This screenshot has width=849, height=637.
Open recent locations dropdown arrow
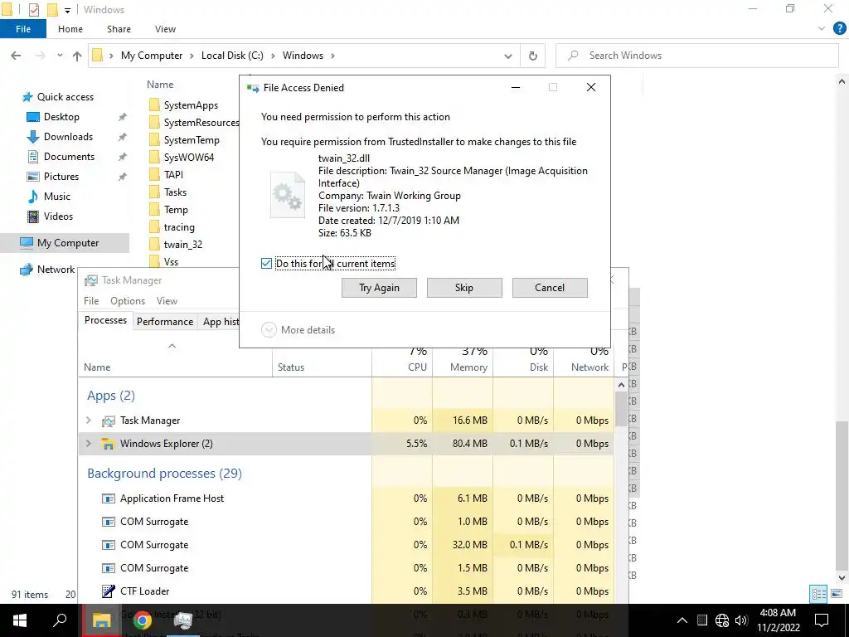point(60,56)
